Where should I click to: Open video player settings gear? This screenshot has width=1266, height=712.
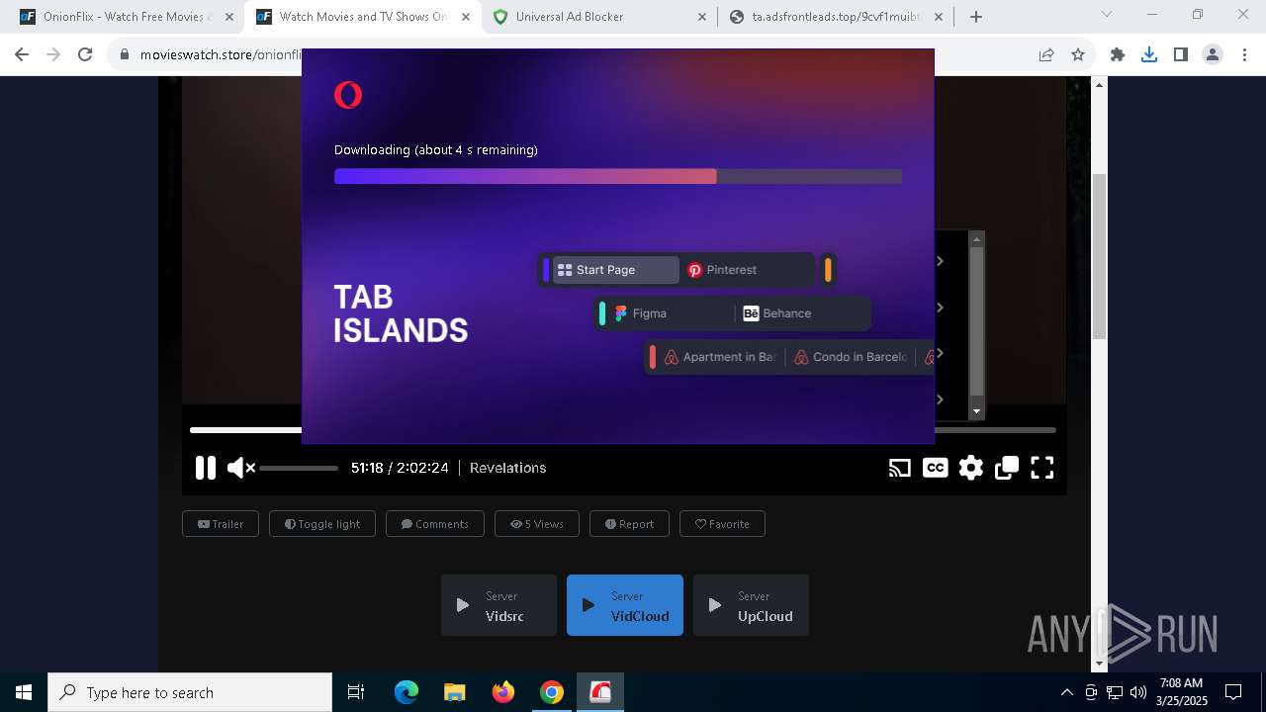971,468
